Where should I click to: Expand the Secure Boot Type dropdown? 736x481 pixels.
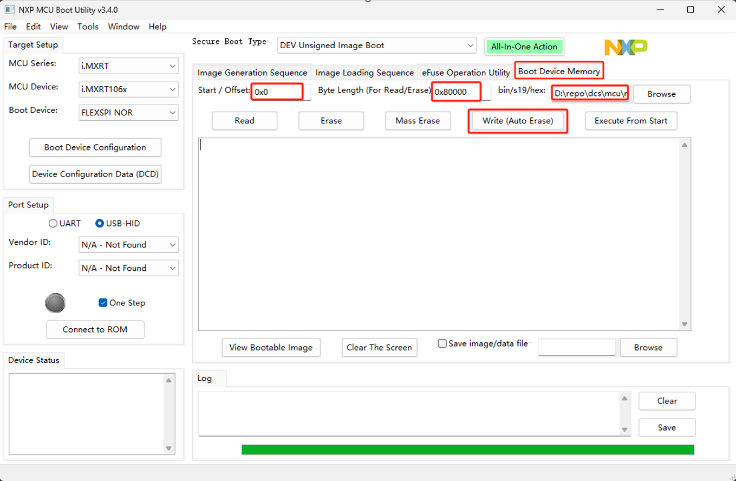click(377, 45)
